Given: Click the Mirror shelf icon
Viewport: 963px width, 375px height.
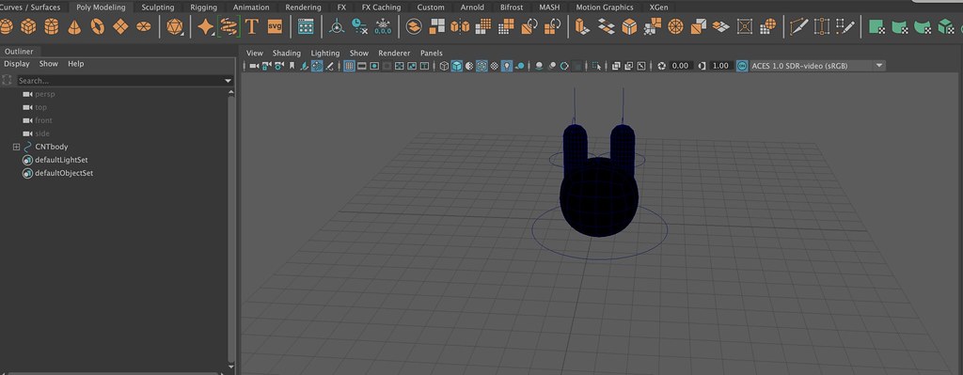Looking at the screenshot, I should (x=460, y=26).
